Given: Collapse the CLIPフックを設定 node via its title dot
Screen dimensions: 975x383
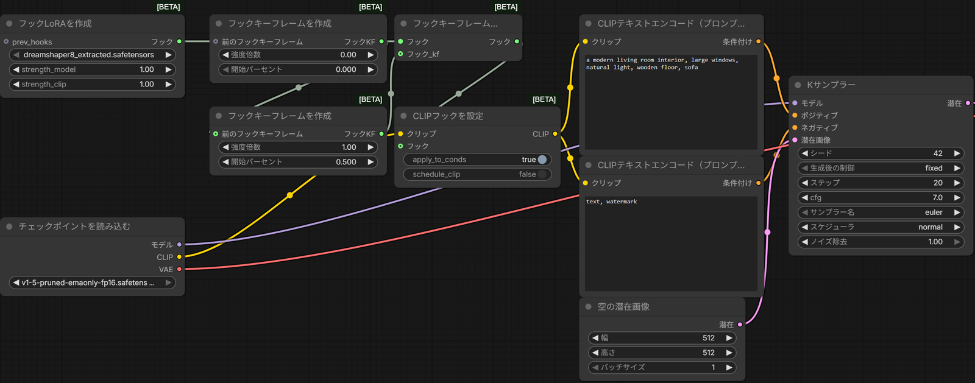Looking at the screenshot, I should point(403,116).
